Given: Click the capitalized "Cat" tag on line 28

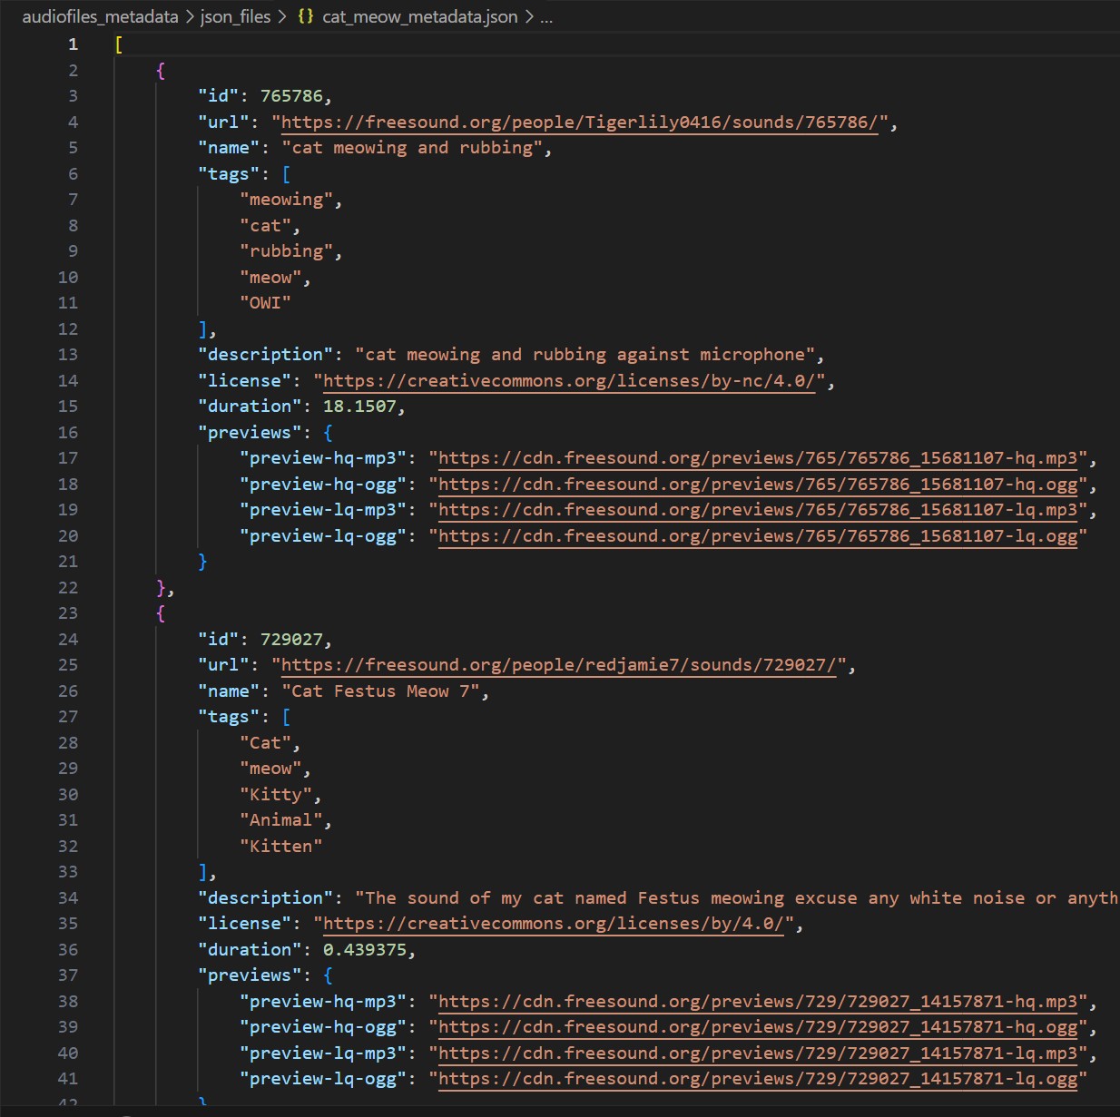Looking at the screenshot, I should click(x=265, y=743).
